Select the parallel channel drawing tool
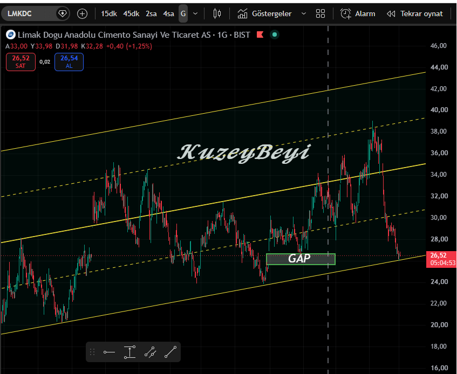The image size is (457, 374). pos(150,352)
